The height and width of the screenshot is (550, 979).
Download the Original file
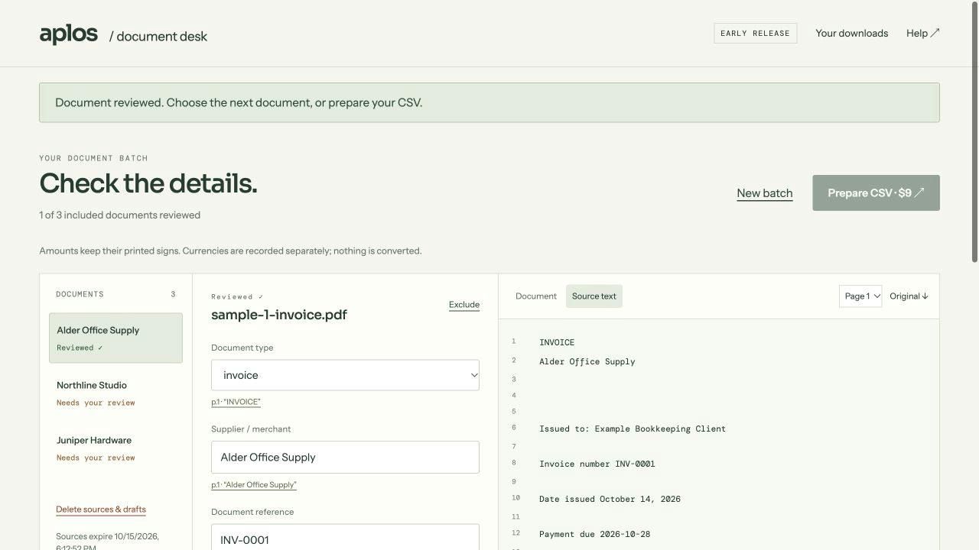tap(909, 296)
